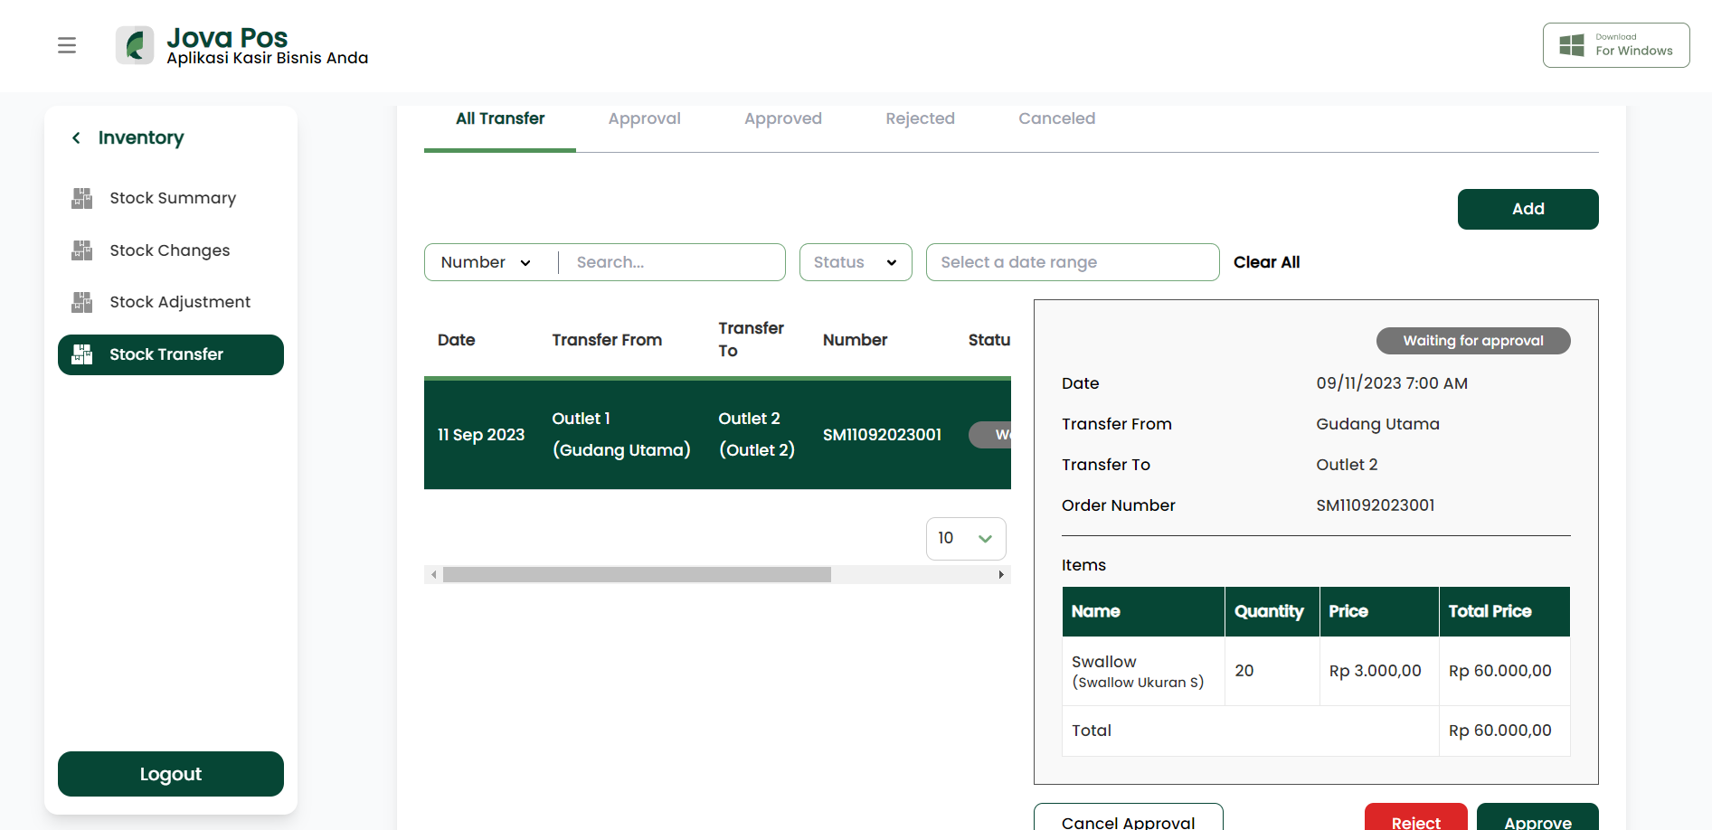
Task: Click the Windows logo icon
Action: pyautogui.click(x=1572, y=45)
